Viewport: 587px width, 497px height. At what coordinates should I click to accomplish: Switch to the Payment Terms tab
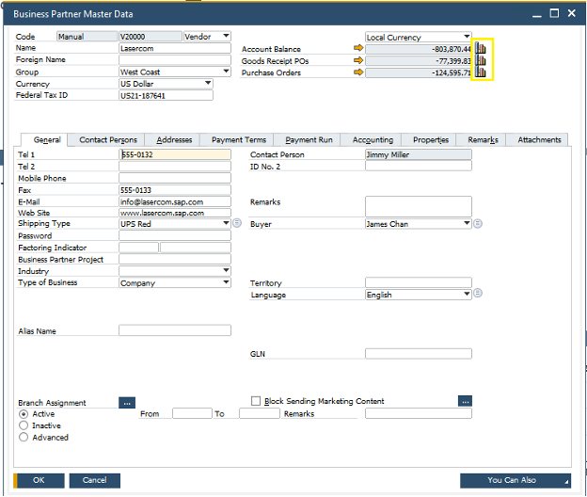point(239,140)
